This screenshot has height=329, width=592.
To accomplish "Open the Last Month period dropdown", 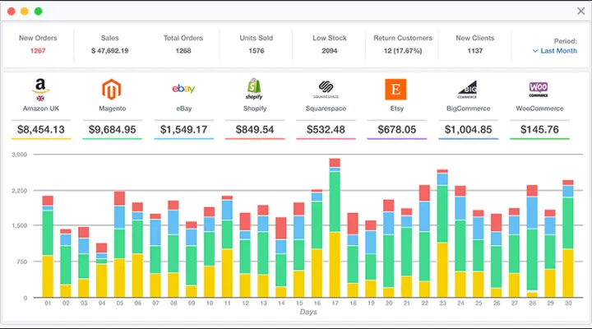I will pyautogui.click(x=555, y=51).
